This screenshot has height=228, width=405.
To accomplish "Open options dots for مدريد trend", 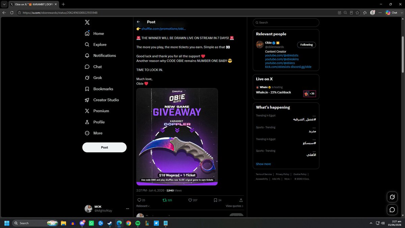I will (314, 127).
